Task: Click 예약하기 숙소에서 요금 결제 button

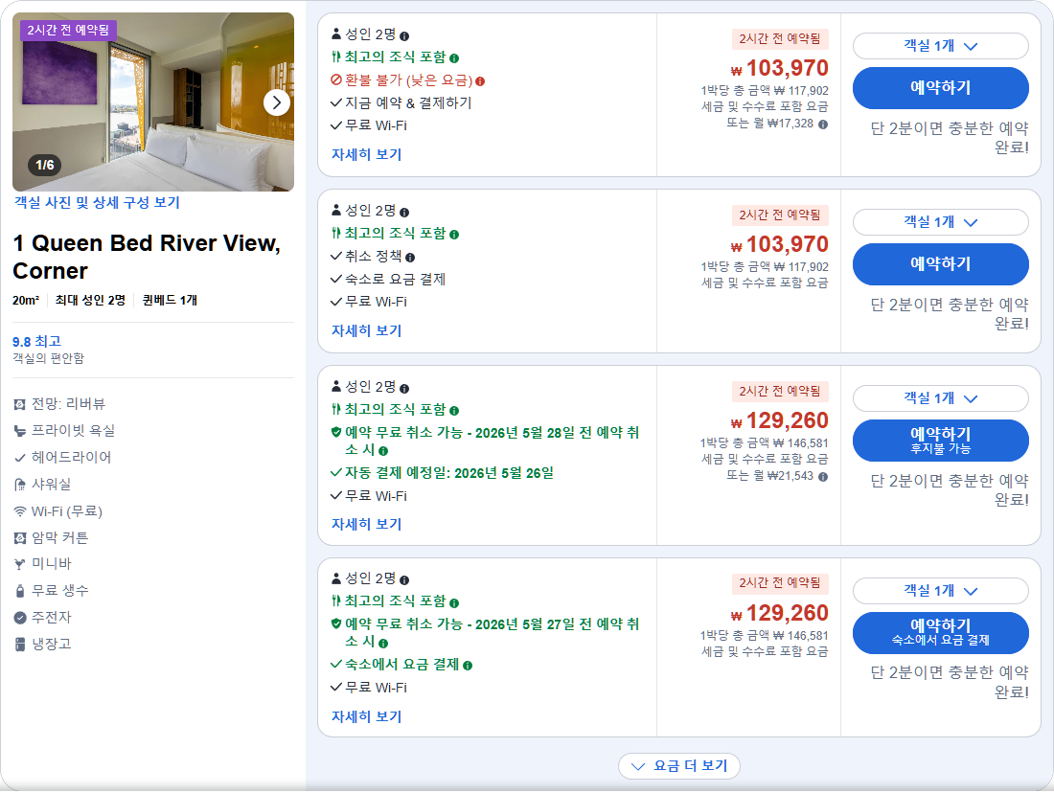Action: 940,632
